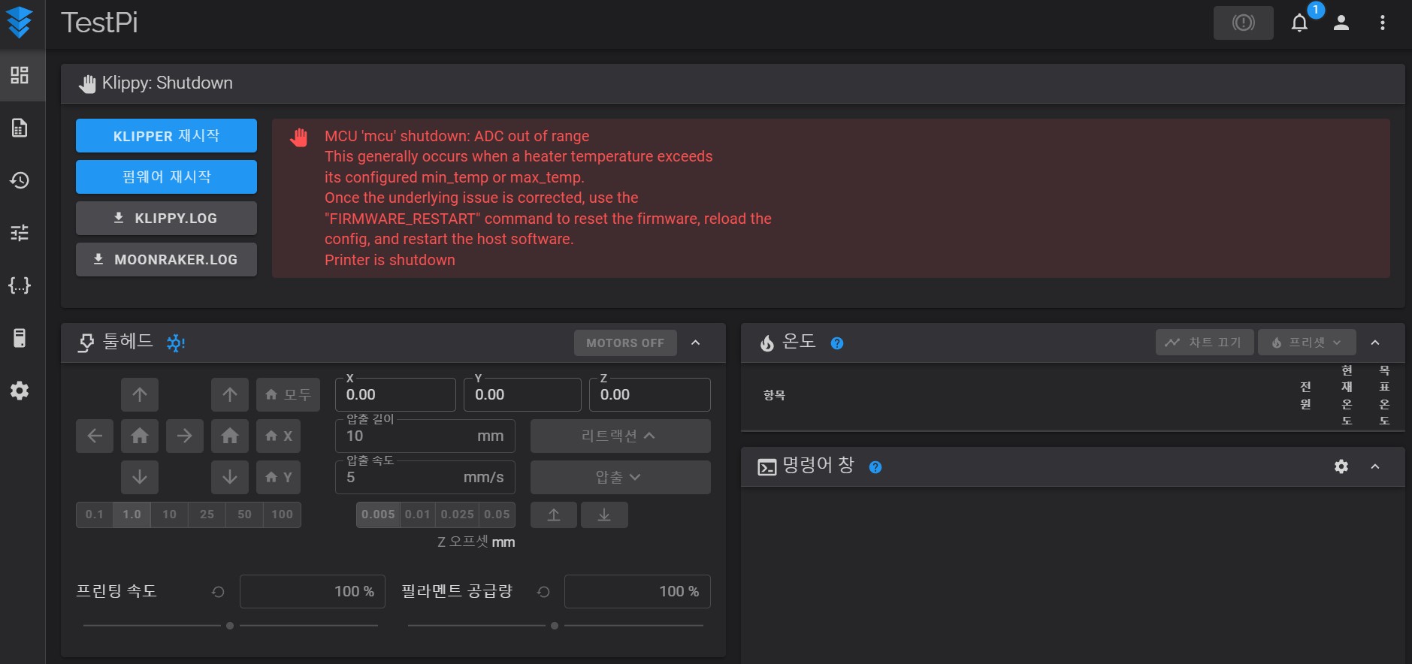Lower Z offset down button
Image resolution: width=1412 pixels, height=664 pixels.
(x=604, y=515)
